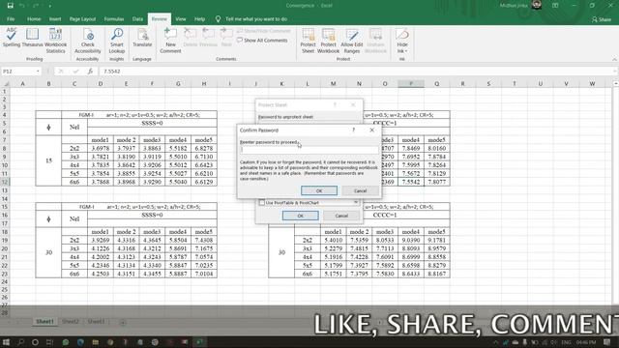Open Windows taskbar search

click(x=20, y=342)
